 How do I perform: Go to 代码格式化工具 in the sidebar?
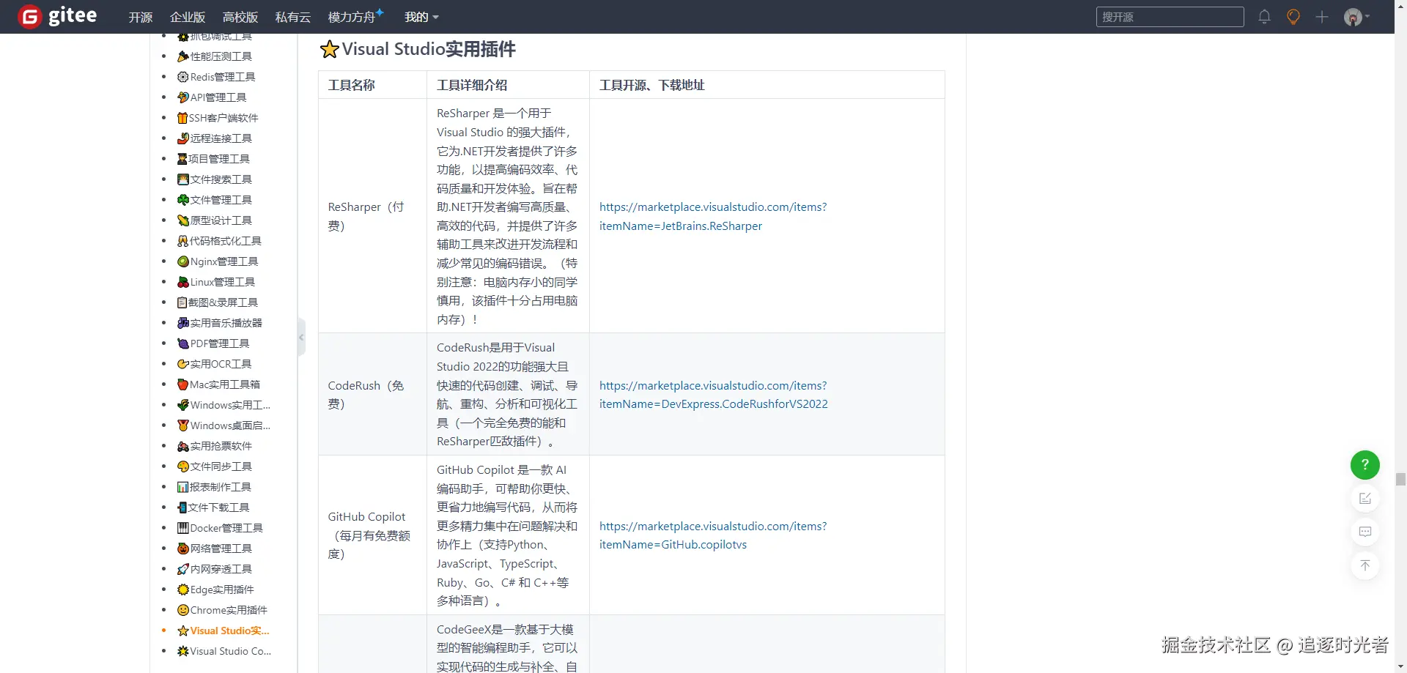click(219, 241)
